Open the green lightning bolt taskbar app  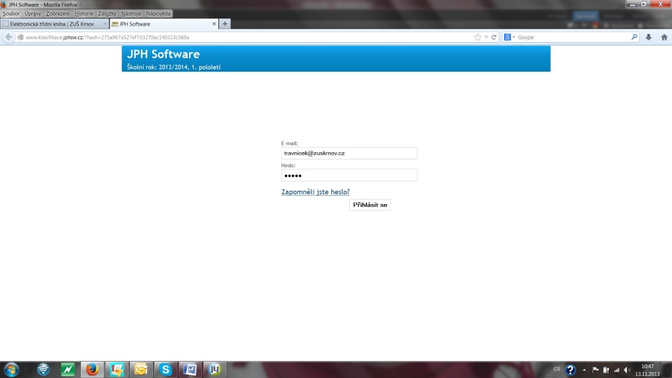[x=68, y=369]
